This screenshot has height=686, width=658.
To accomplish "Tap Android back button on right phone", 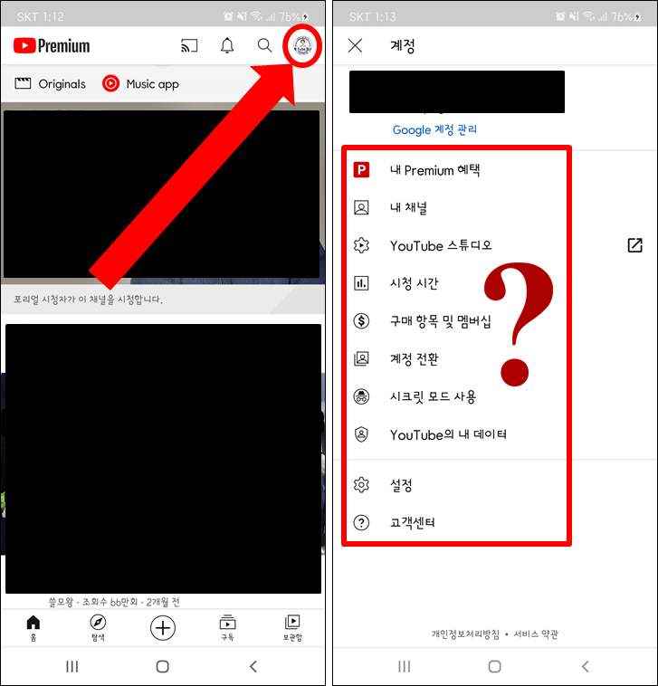I will 586,667.
